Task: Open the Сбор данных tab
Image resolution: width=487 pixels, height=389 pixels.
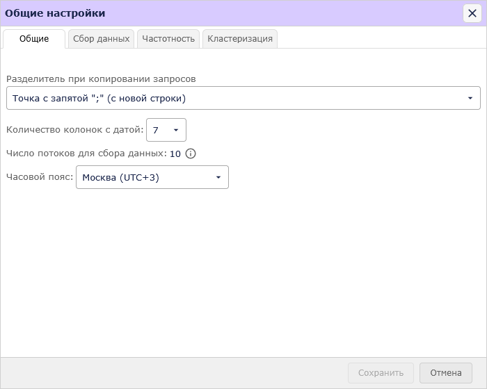Action: coord(102,39)
